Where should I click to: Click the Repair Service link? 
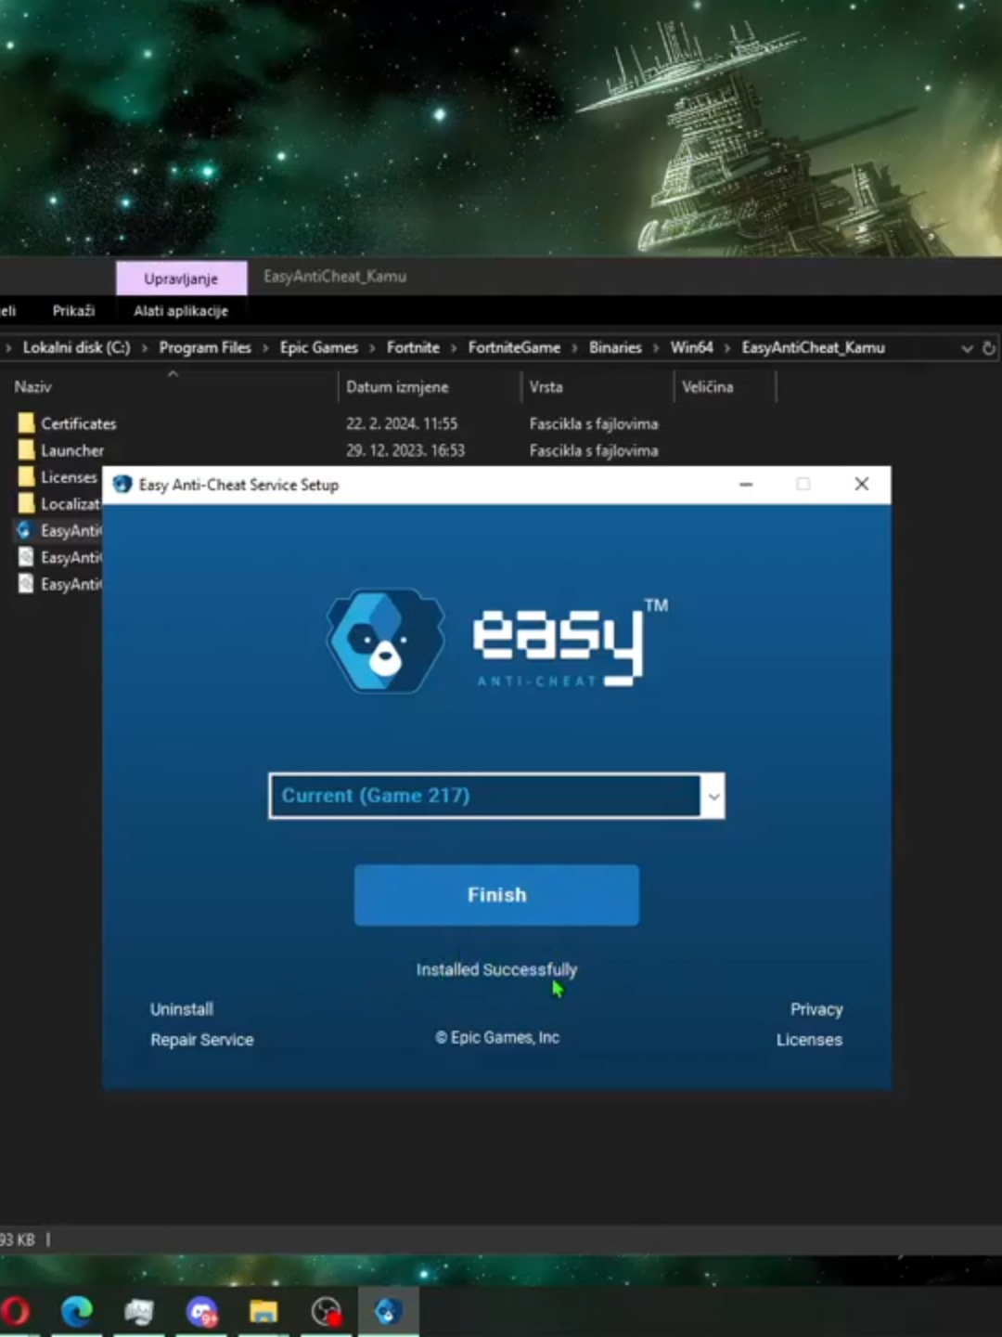point(202,1040)
